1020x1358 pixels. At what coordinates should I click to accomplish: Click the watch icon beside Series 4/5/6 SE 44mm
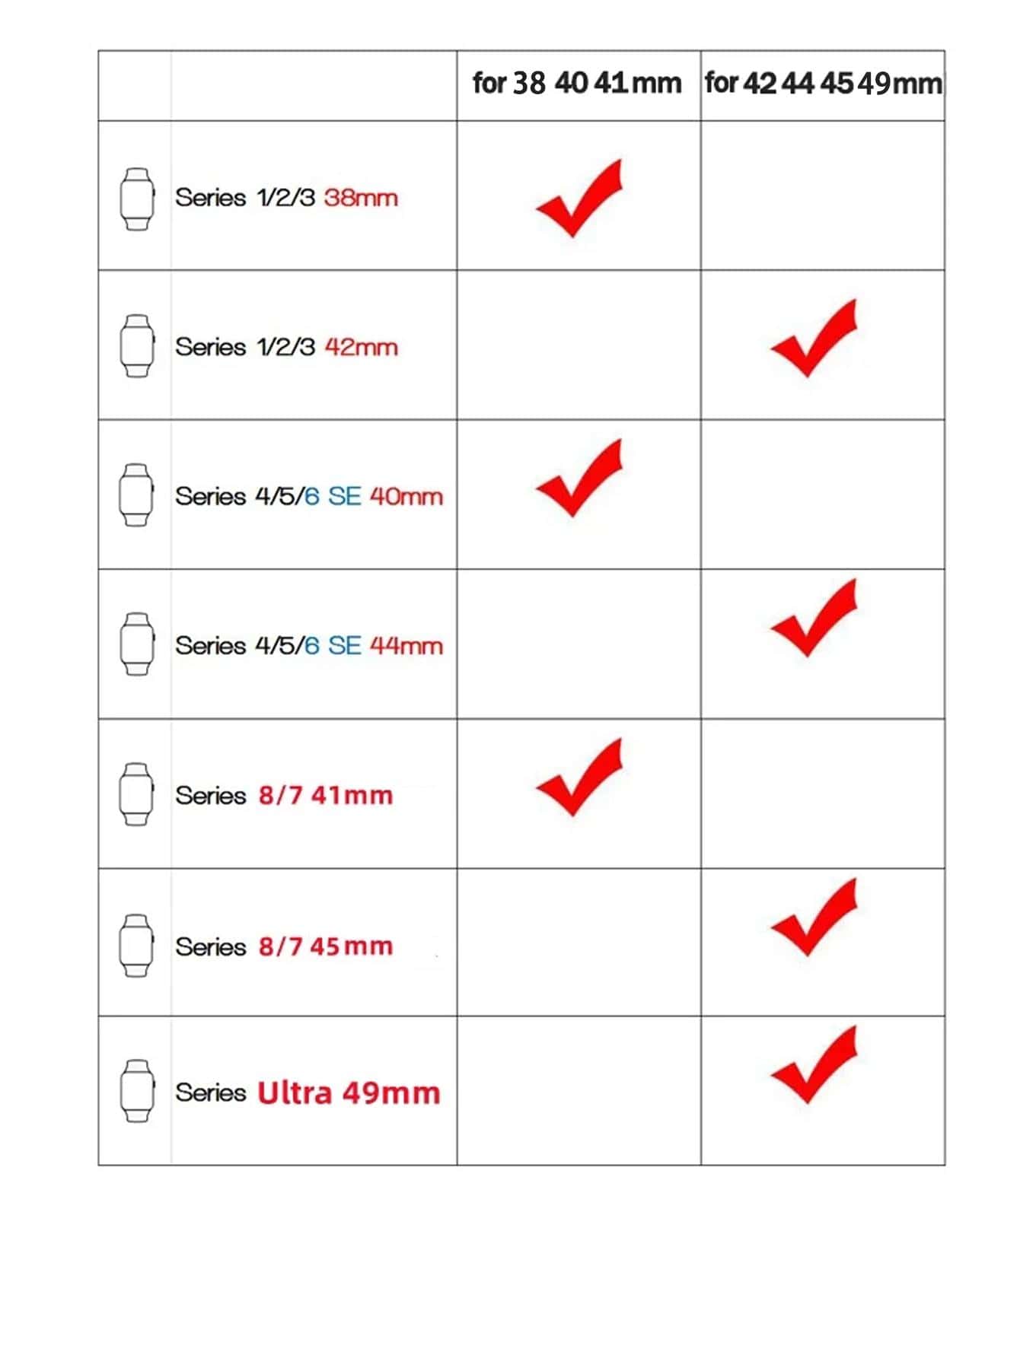(x=137, y=644)
